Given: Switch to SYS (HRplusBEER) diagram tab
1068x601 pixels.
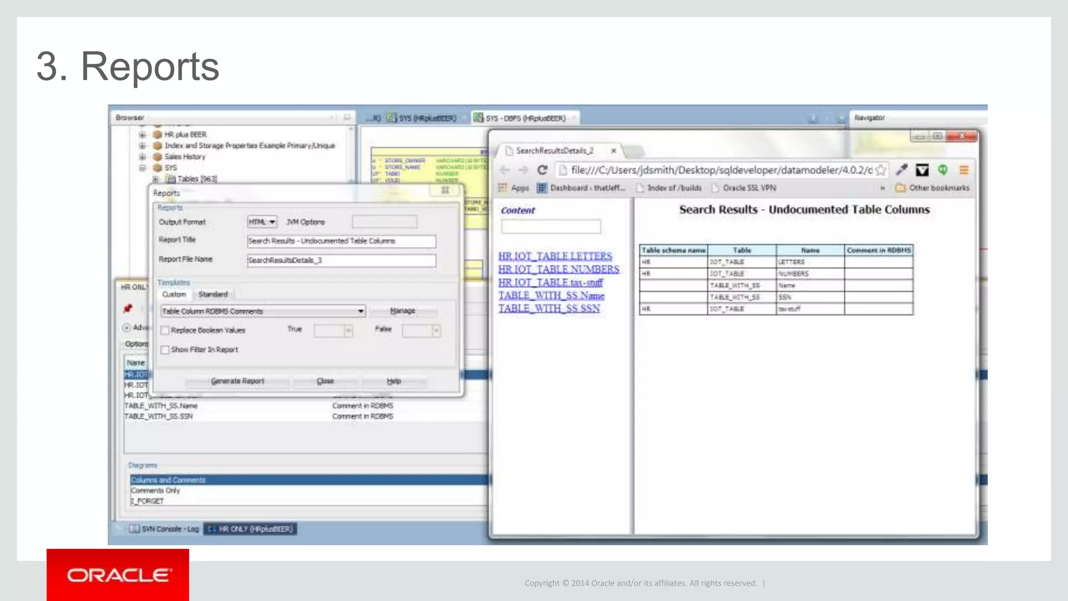Looking at the screenshot, I should point(422,118).
